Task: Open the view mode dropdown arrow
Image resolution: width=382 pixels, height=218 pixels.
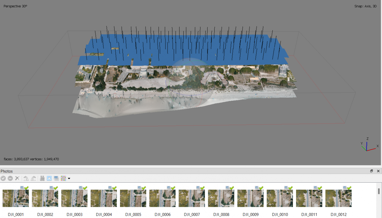Action: pyautogui.click(x=69, y=178)
